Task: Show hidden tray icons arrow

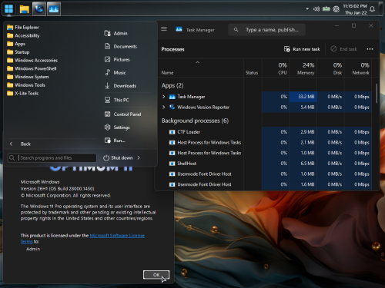Action: (x=307, y=9)
